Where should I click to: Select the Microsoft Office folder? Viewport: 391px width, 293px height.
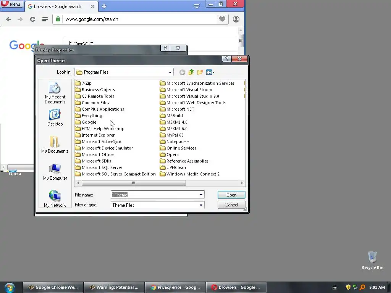coord(95,155)
